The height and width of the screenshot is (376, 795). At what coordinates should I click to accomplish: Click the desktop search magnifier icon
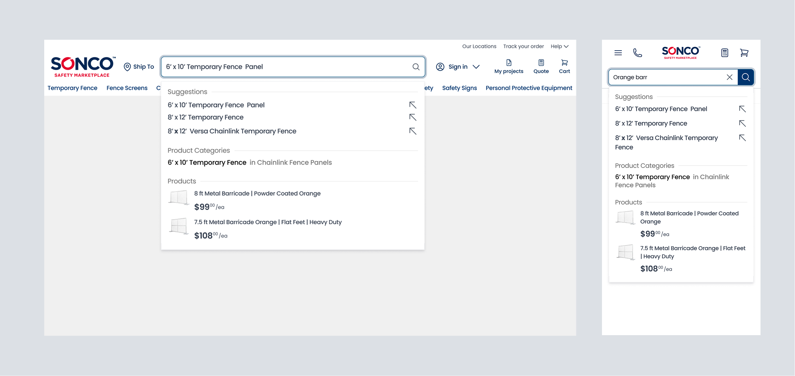[416, 67]
